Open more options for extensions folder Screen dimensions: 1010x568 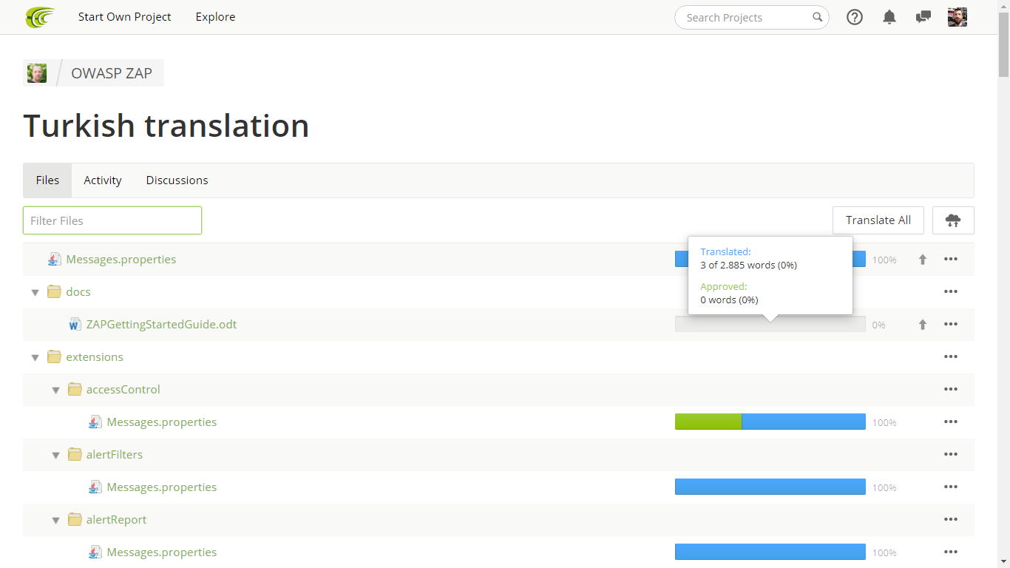[951, 357]
